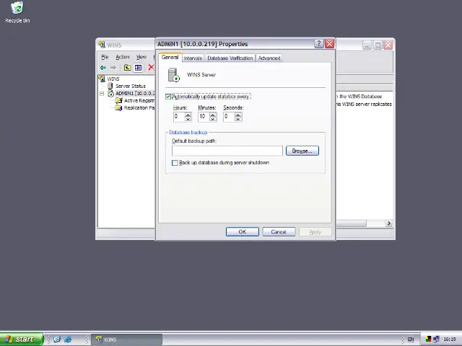Click the OK button

coord(243,232)
